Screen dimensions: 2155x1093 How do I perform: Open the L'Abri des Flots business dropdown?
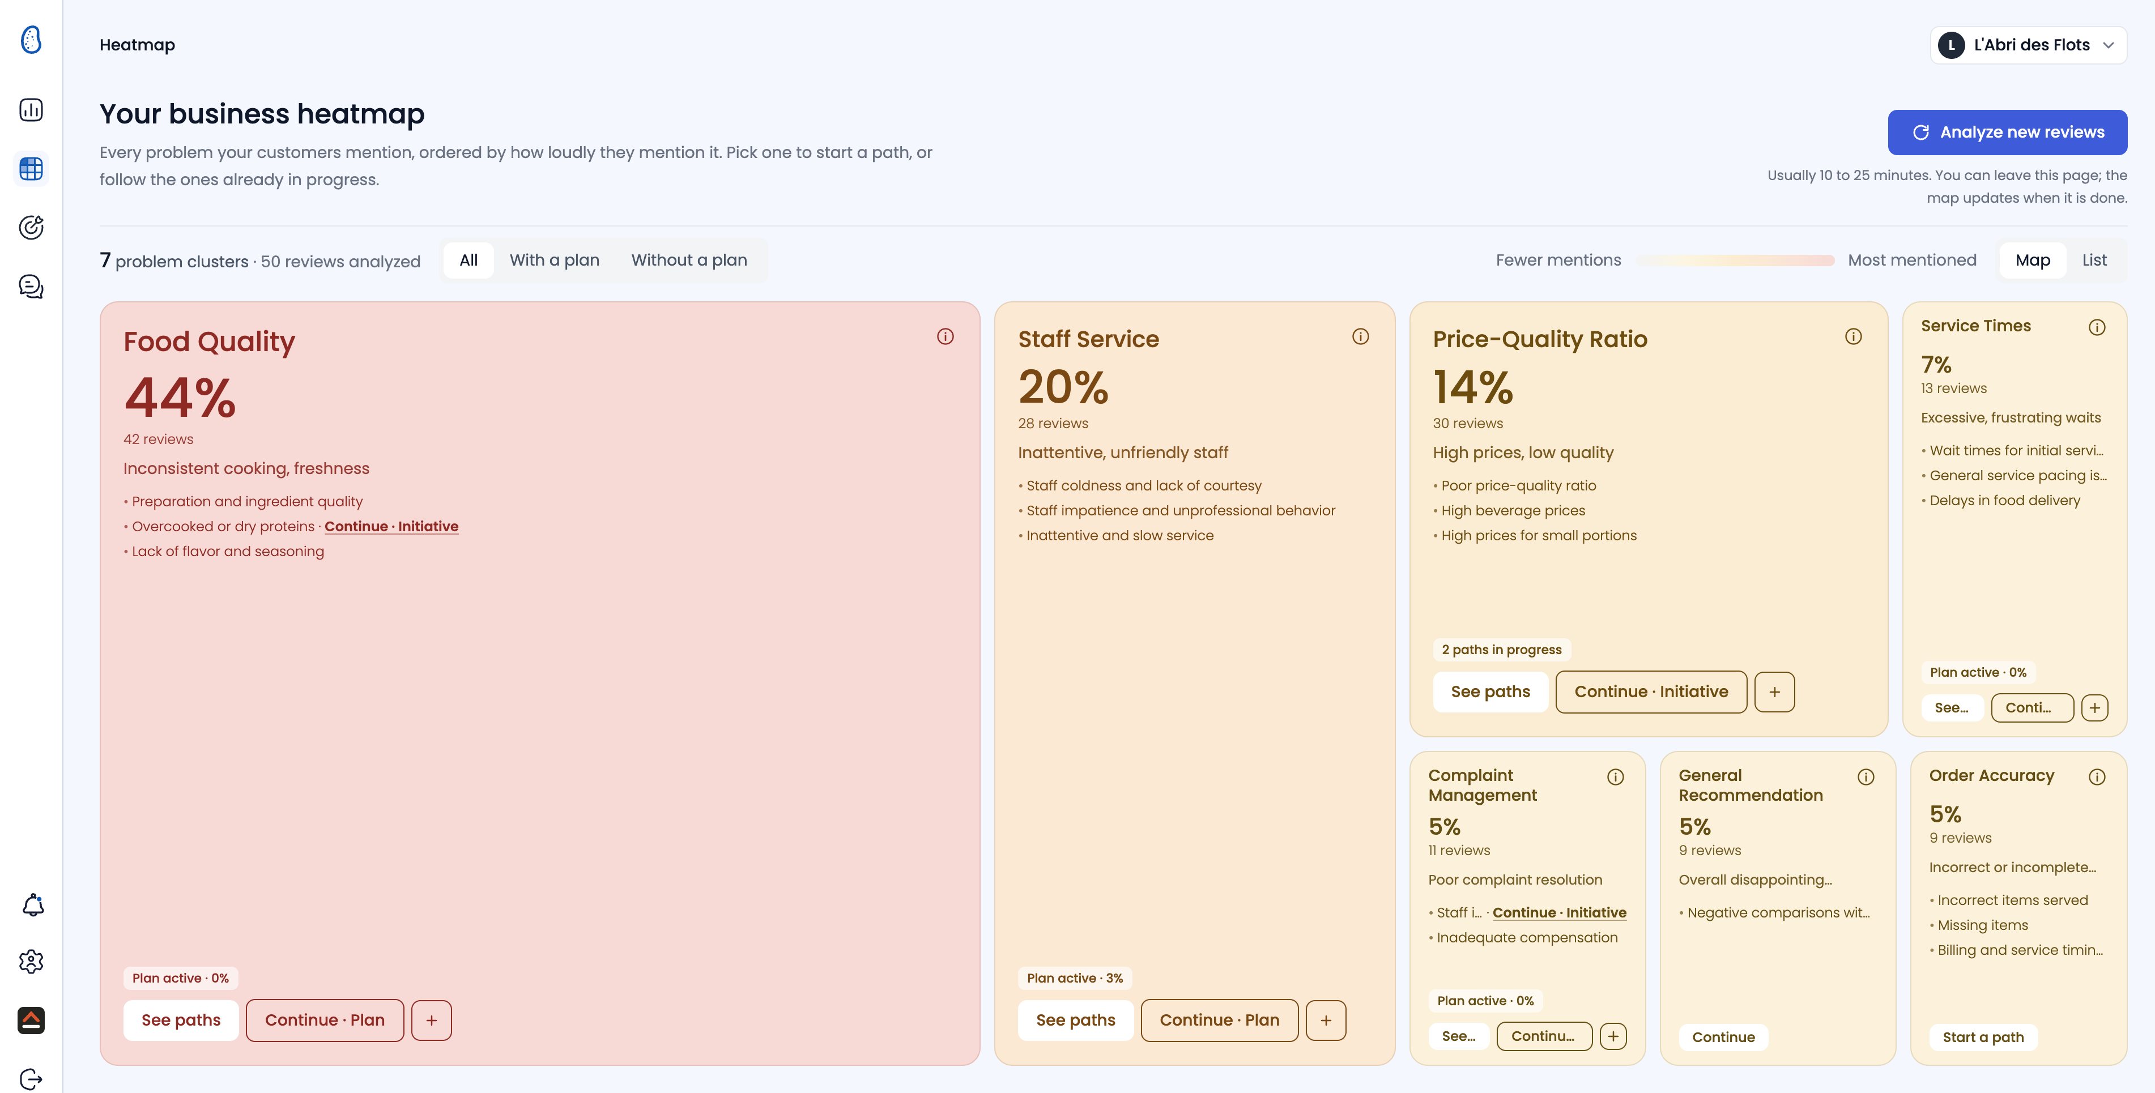pos(2029,45)
